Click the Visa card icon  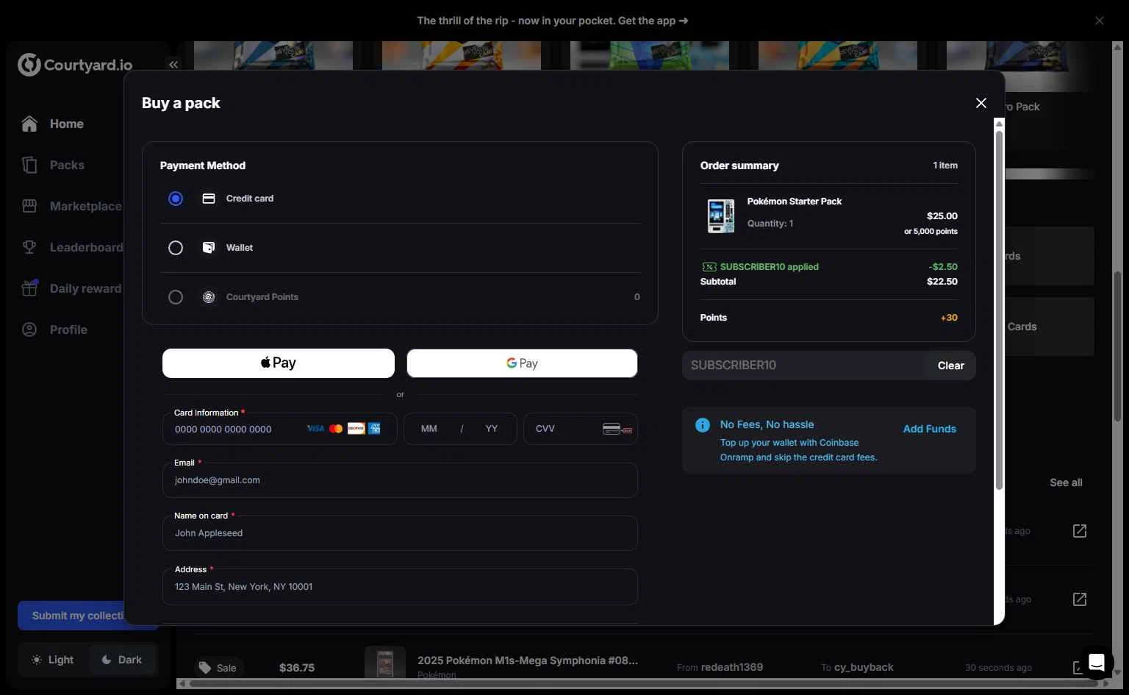click(315, 429)
